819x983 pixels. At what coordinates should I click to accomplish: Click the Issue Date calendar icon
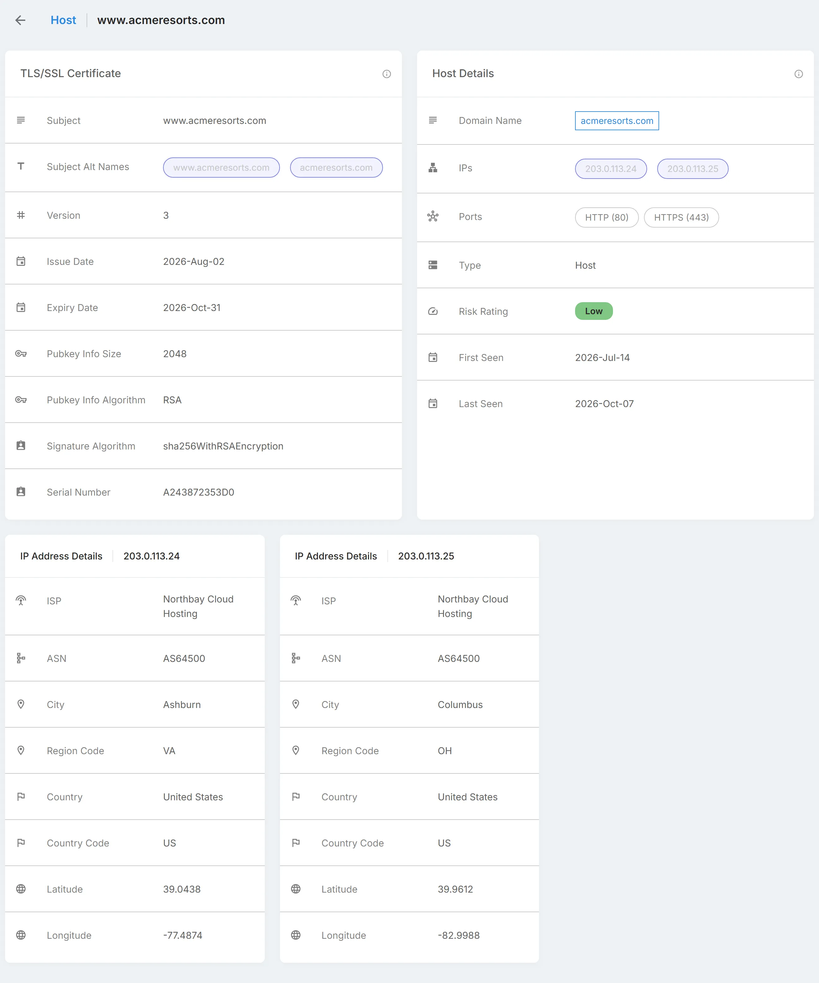click(x=21, y=261)
